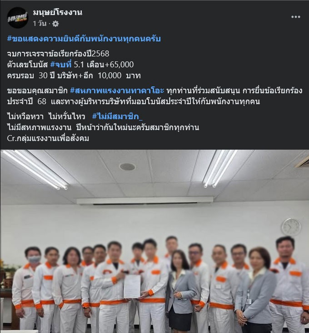Click the "5.1 เดือน+65,000" bonus text
Viewport: 309px width, 333px height.
pos(104,65)
